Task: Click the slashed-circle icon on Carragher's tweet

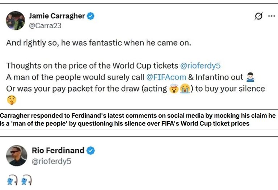Action: (258, 16)
